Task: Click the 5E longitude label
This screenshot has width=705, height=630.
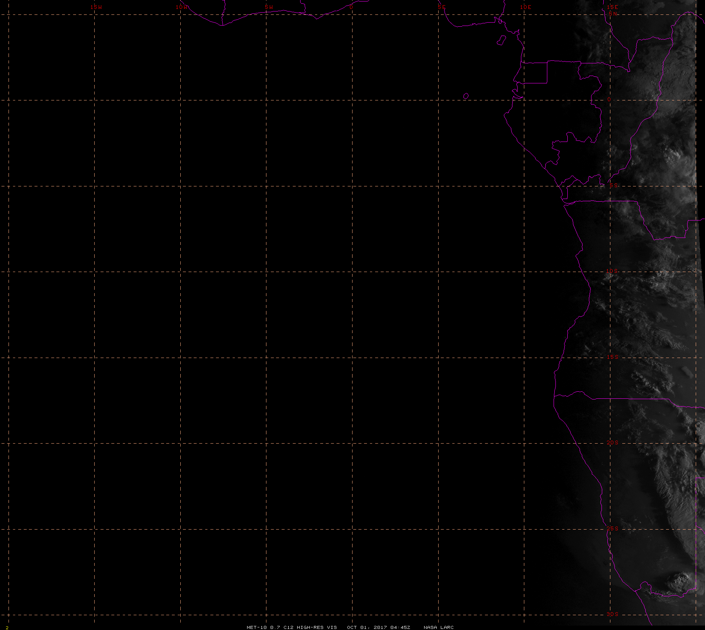Action: click(x=442, y=7)
